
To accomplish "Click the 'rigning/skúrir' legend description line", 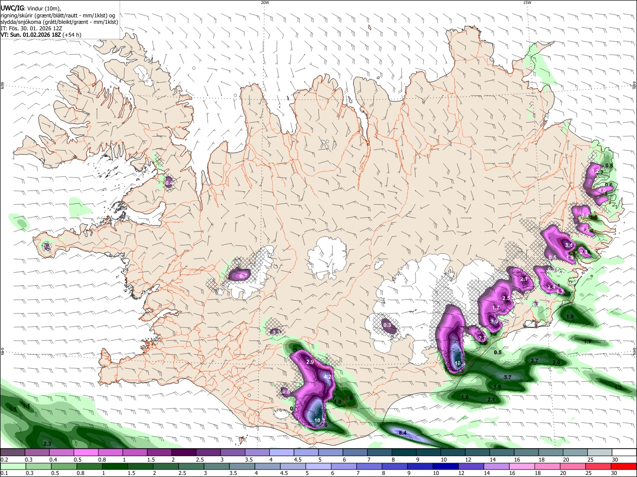I will coord(58,15).
